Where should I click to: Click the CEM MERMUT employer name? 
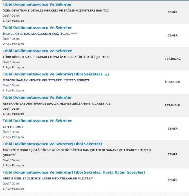click(13, 127)
